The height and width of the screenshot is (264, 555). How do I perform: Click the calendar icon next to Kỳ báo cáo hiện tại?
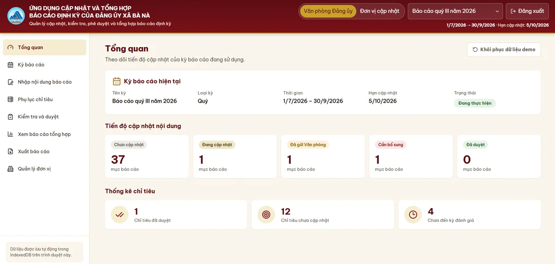coord(117,81)
